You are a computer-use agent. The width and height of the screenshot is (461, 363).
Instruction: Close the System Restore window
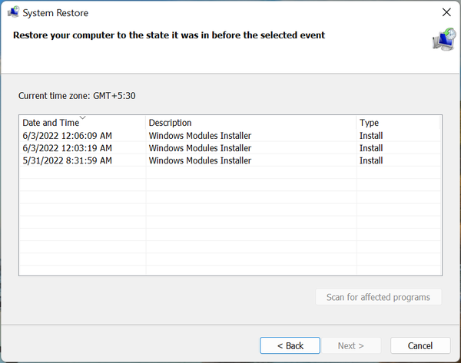[x=446, y=12]
